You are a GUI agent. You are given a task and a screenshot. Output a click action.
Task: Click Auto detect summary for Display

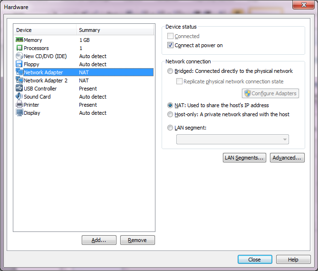point(93,113)
